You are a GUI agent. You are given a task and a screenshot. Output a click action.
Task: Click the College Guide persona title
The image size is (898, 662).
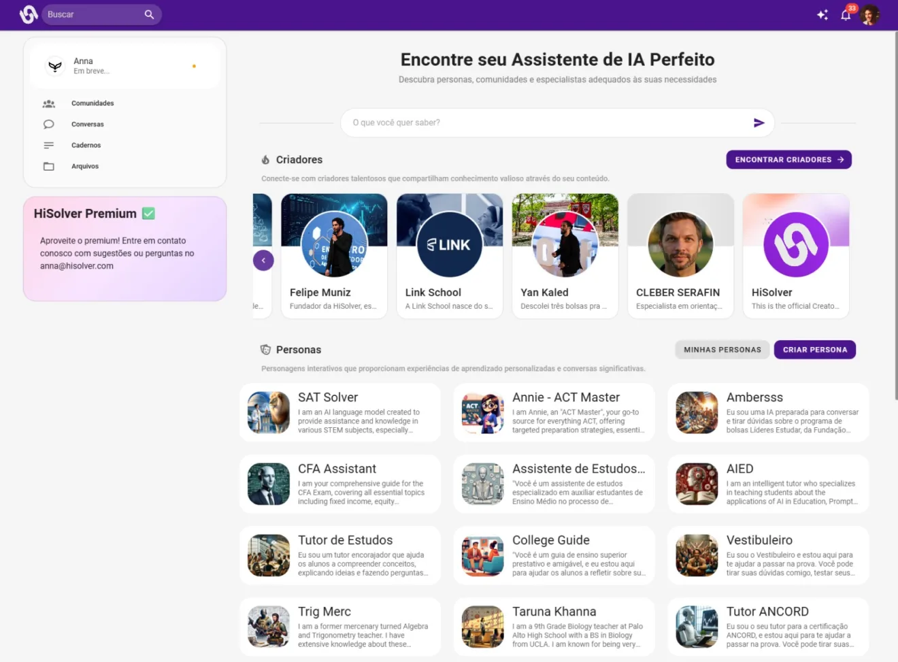(551, 540)
